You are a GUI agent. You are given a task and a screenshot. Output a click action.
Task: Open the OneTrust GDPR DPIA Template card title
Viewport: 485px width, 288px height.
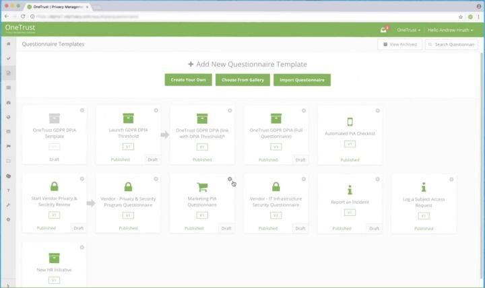pos(54,133)
